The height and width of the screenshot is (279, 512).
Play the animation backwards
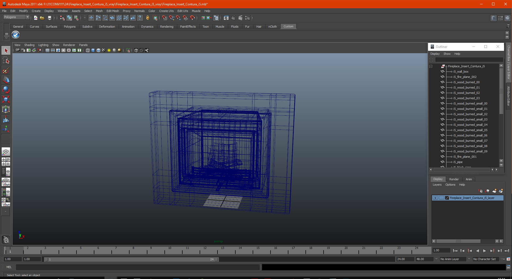(x=477, y=251)
